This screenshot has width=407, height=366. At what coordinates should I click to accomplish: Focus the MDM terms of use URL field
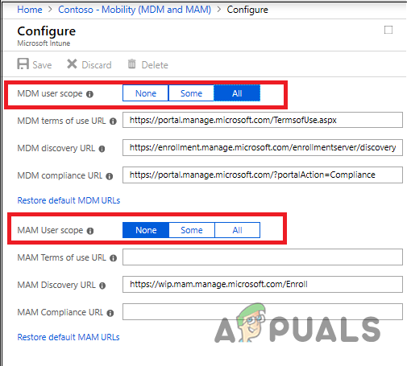click(x=263, y=120)
